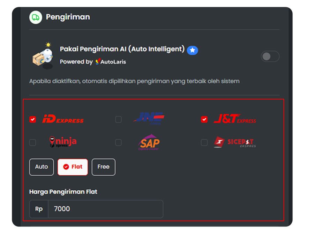The height and width of the screenshot is (237, 314).
Task: Tick the SAP Express checkbox
Action: 119,143
